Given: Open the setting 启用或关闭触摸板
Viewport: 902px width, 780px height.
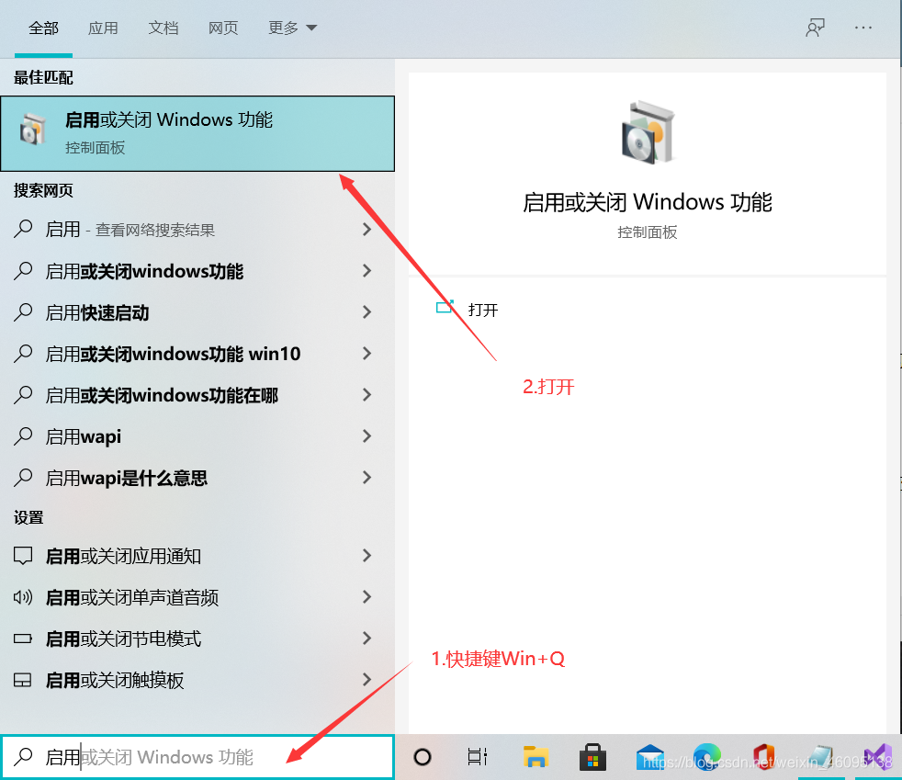Looking at the screenshot, I should [x=197, y=680].
